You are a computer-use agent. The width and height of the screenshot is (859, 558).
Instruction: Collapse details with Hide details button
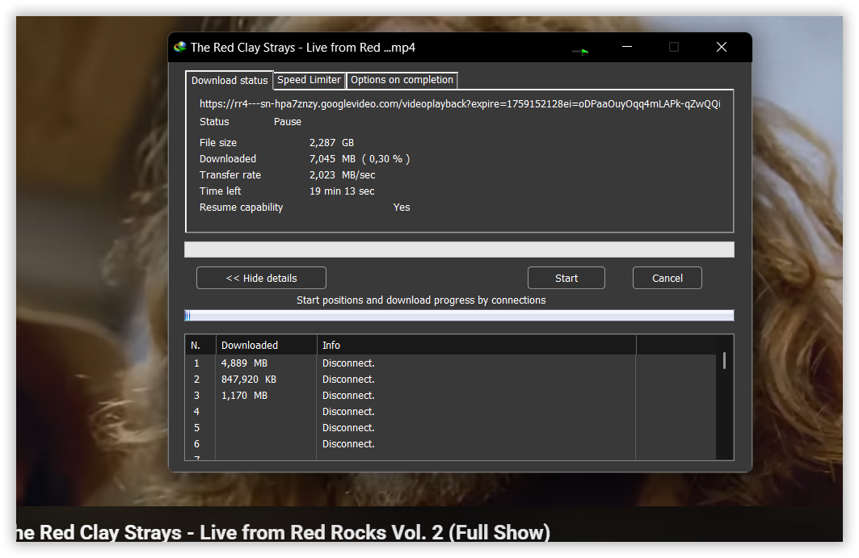coord(261,278)
